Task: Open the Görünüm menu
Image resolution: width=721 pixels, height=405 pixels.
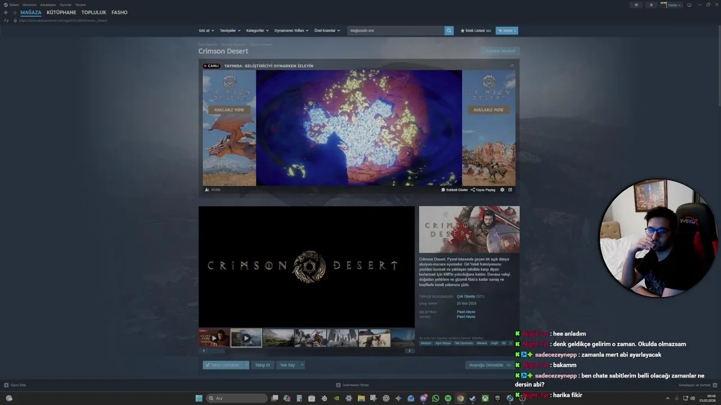Action: point(29,4)
